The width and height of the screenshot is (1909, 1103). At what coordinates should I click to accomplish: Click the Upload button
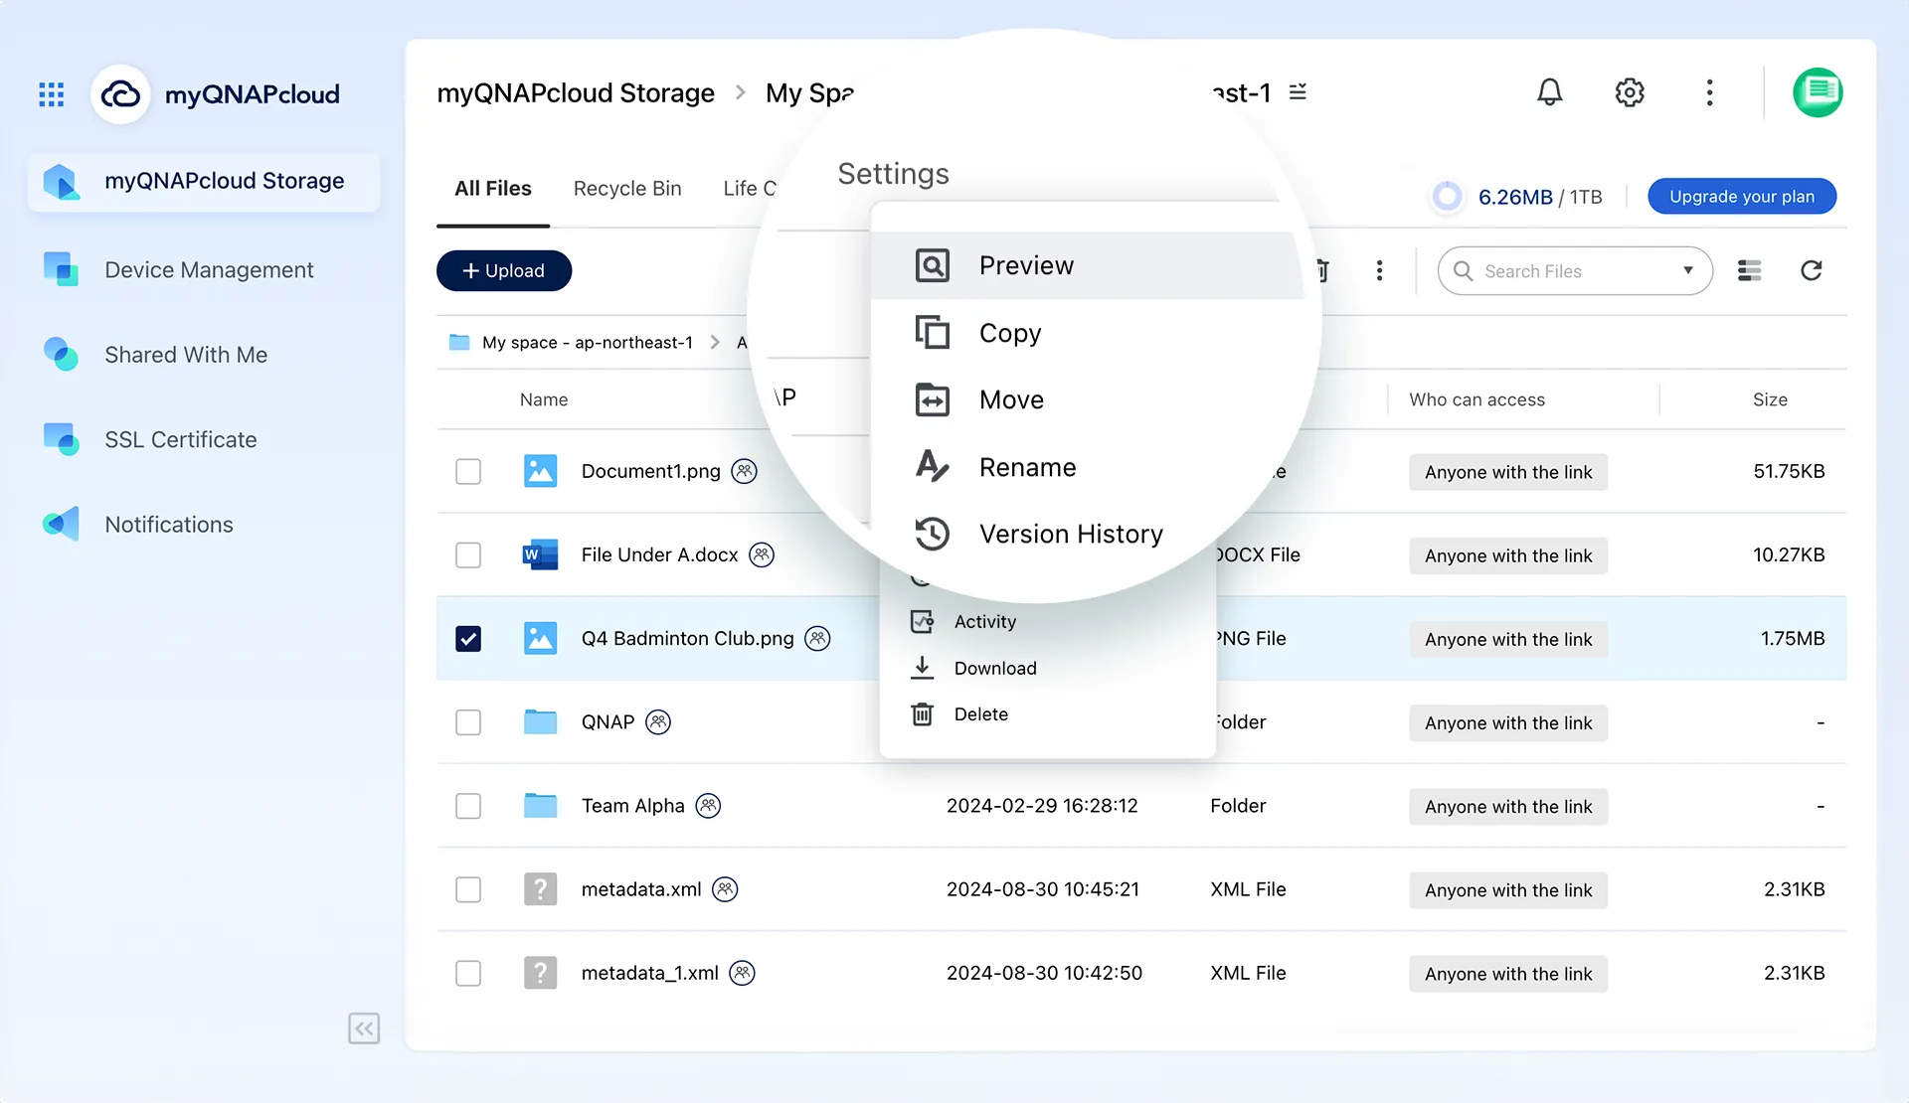tap(504, 270)
